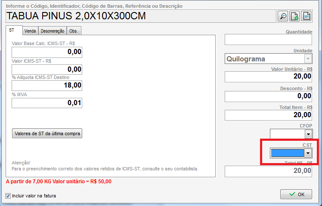Click the Valor Unitário field
Viewport: 322px width, 206px height.
(268, 76)
